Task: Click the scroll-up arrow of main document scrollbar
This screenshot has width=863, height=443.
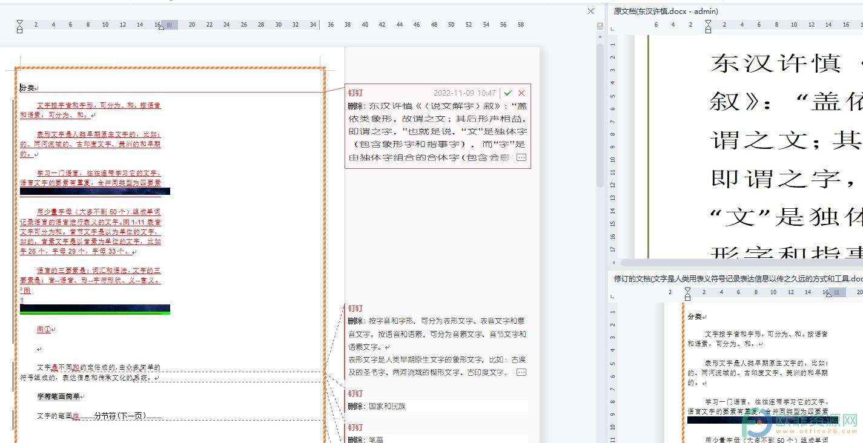Action: click(x=600, y=38)
